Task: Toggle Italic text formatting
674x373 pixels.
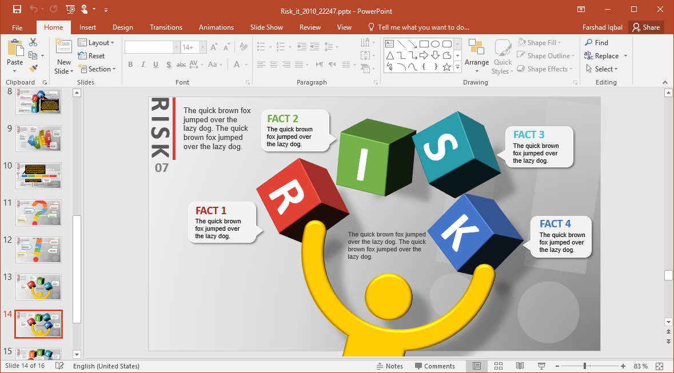Action: tap(143, 65)
